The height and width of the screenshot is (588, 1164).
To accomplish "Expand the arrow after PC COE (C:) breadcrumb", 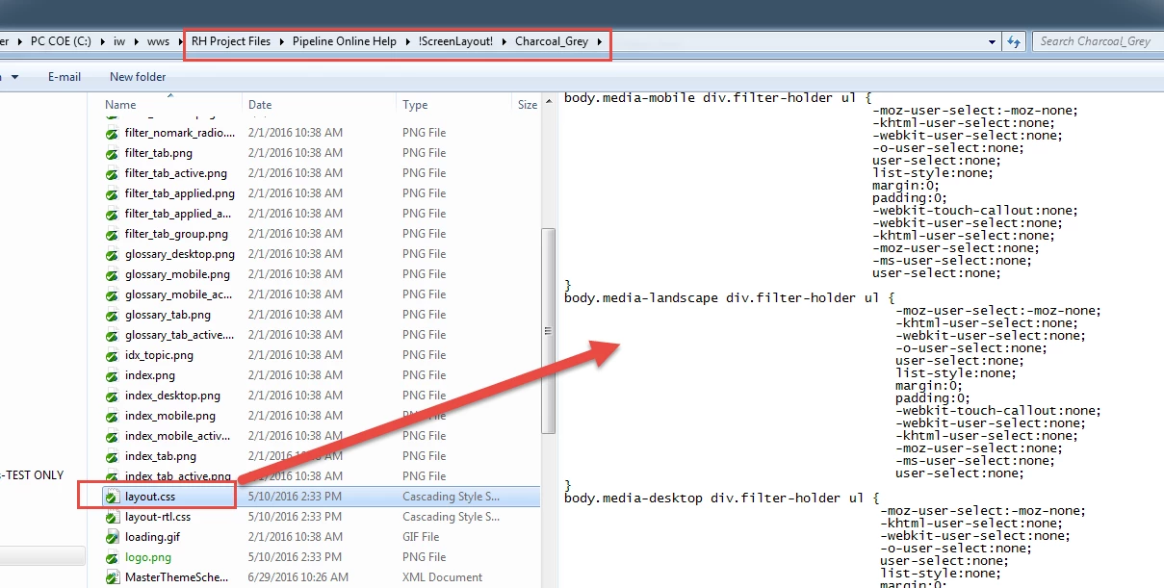I will pyautogui.click(x=103, y=41).
